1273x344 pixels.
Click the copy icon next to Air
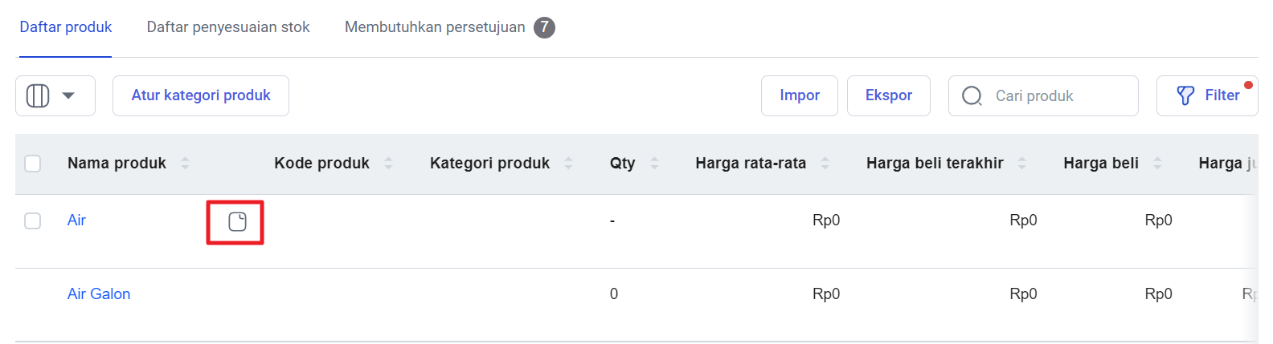tap(237, 221)
